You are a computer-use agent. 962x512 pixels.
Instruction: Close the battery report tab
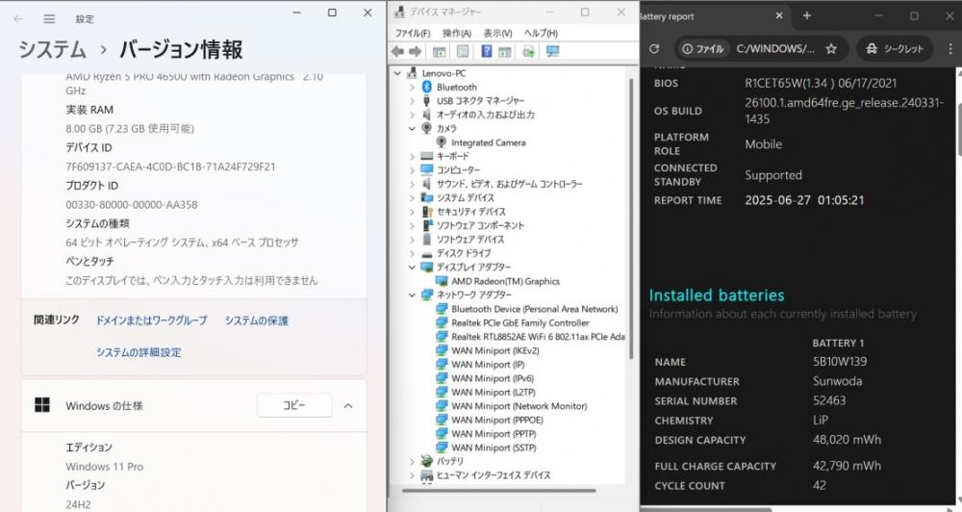point(779,16)
